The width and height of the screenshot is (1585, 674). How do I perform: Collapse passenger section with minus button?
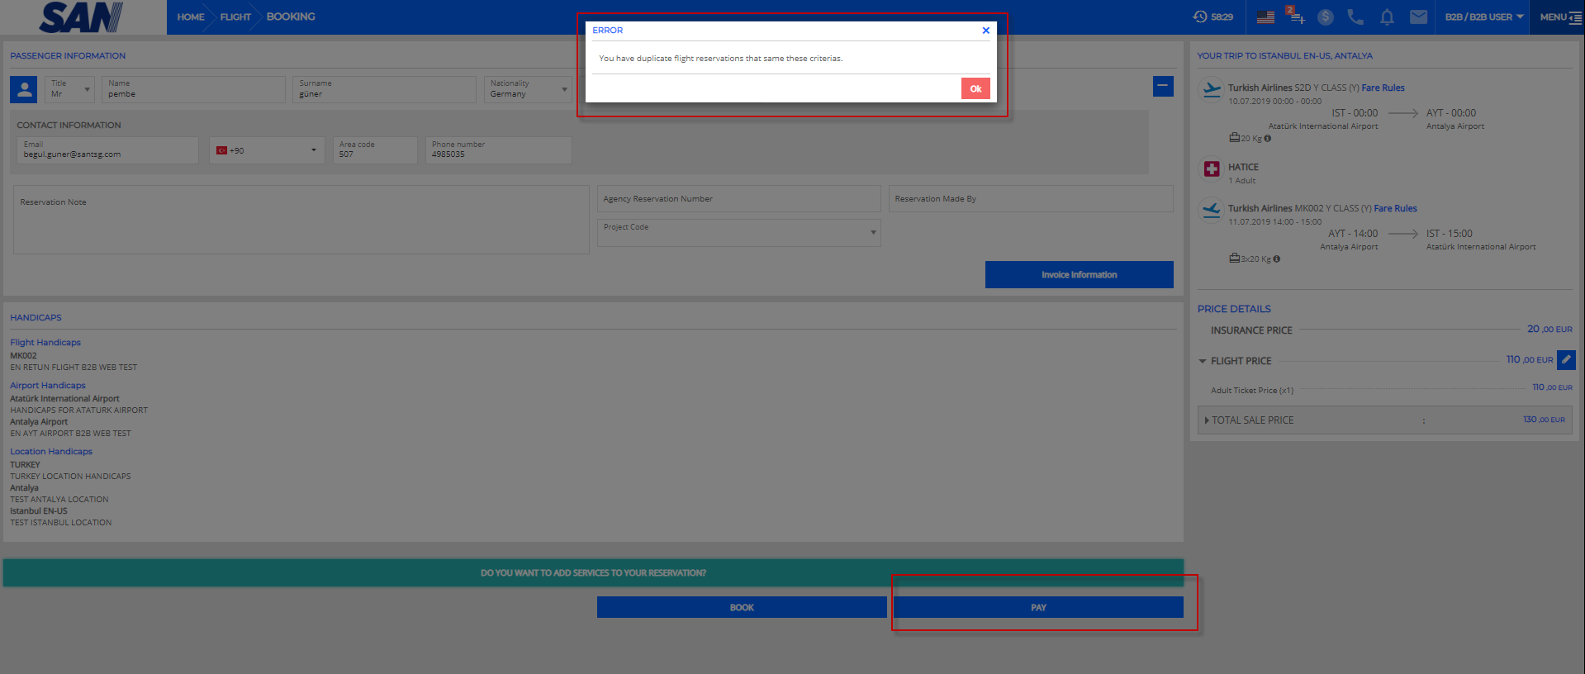[1163, 86]
